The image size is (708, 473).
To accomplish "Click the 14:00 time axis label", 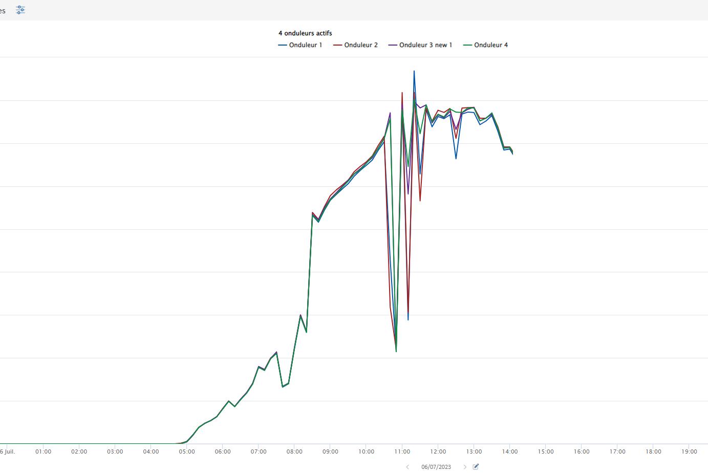I will (x=510, y=451).
